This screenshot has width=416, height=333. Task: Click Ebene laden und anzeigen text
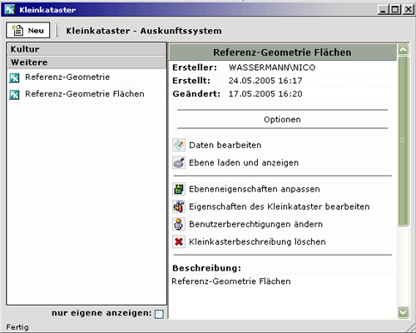(244, 162)
